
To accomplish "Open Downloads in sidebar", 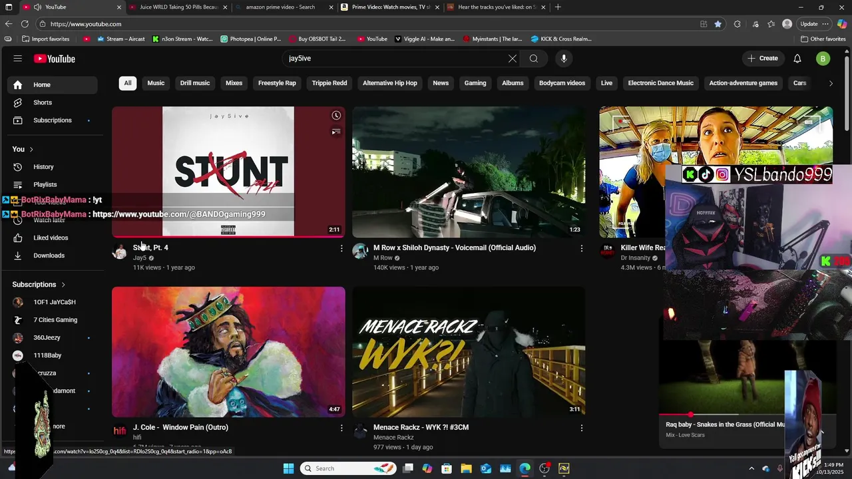I will pos(53,255).
